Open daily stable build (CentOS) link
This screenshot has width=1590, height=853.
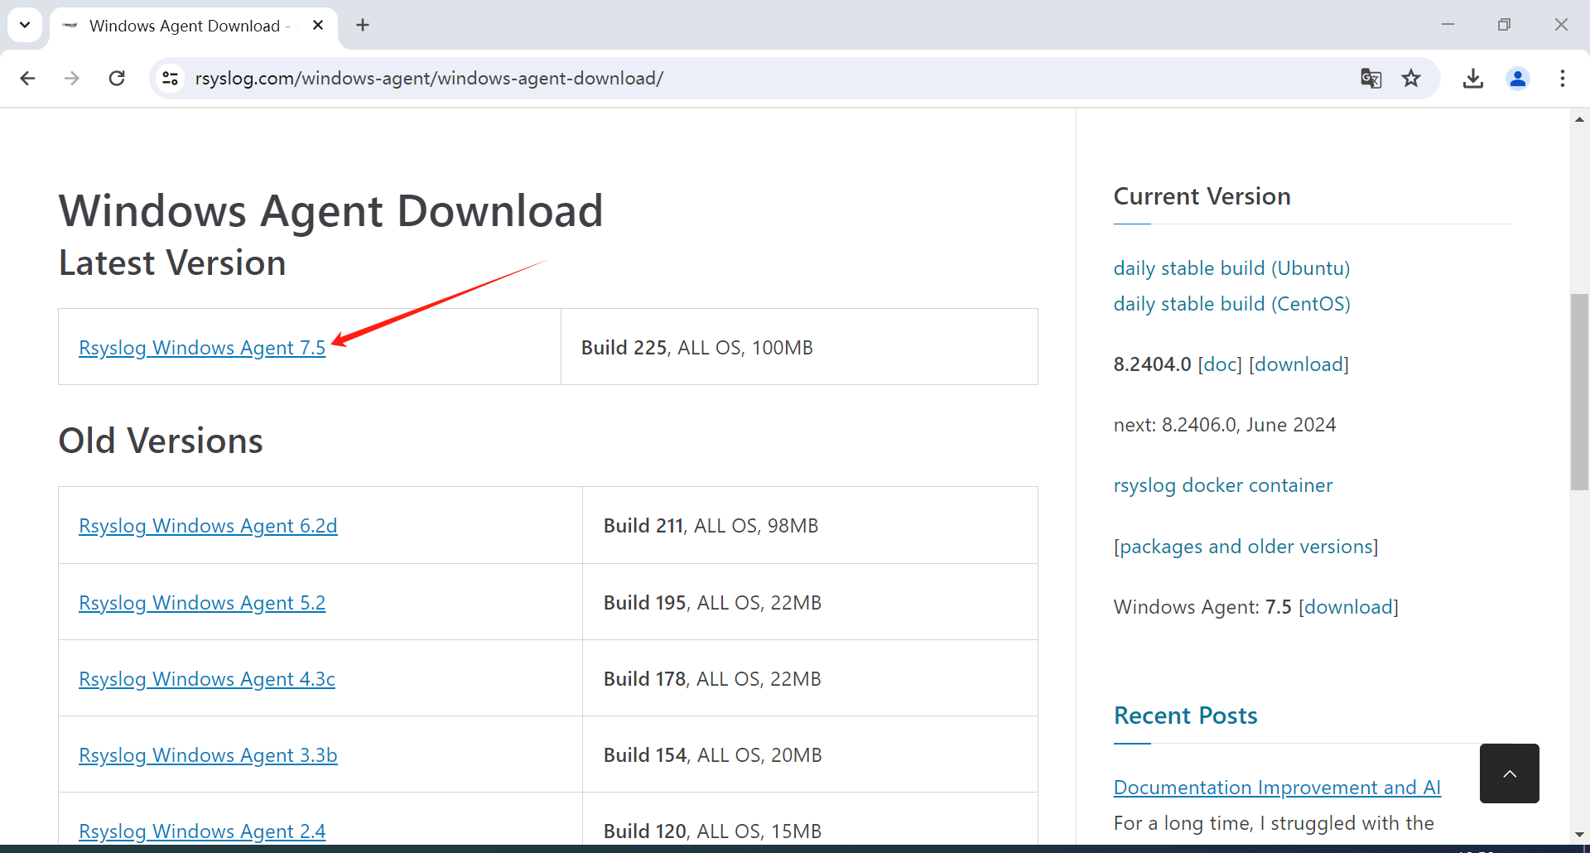tap(1231, 304)
